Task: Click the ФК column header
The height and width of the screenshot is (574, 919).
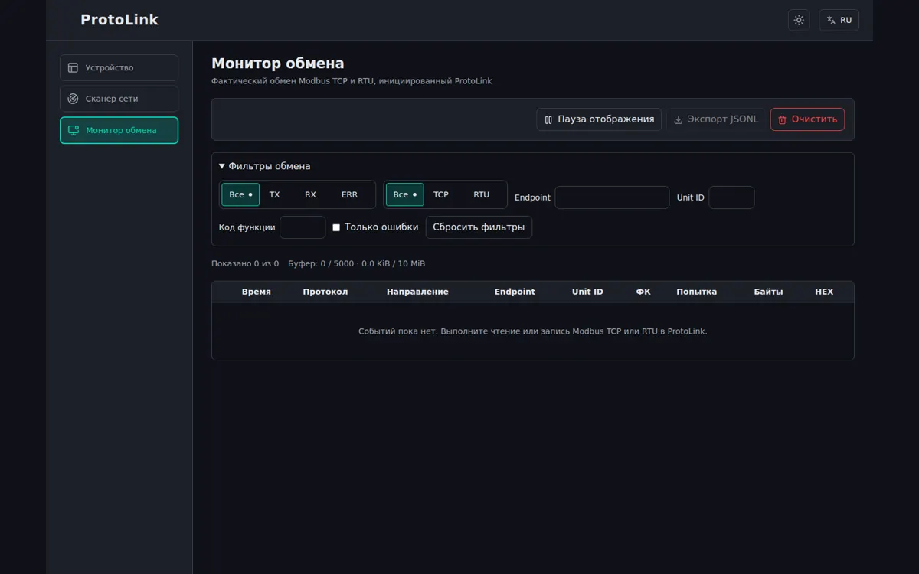Action: 643,292
